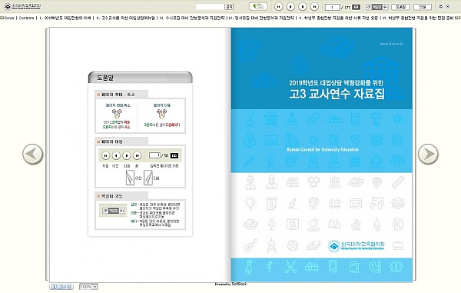Go to next page in top toolbar

pos(303,6)
